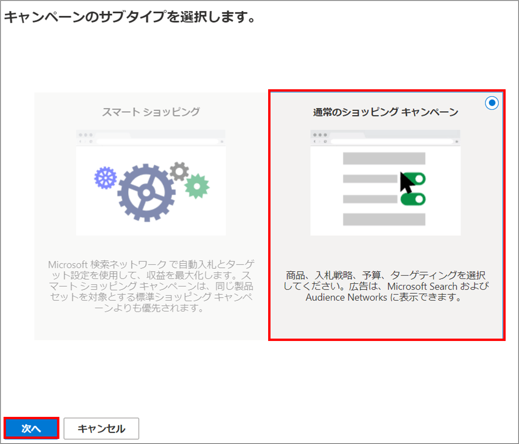
Task: Click the green gear icon
Action: (197, 186)
